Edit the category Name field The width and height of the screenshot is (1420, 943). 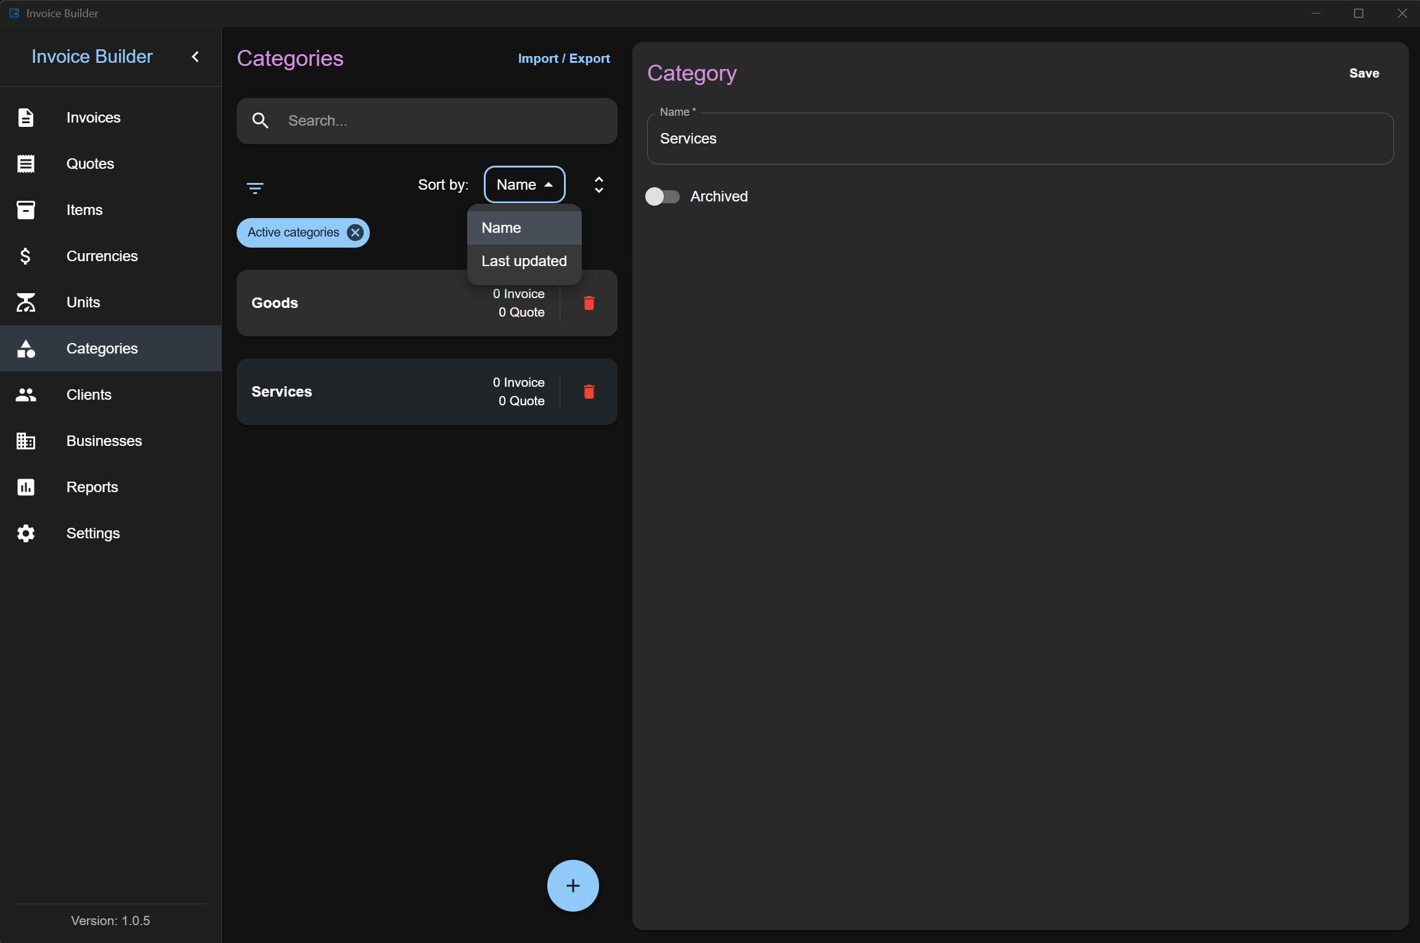tap(1020, 139)
